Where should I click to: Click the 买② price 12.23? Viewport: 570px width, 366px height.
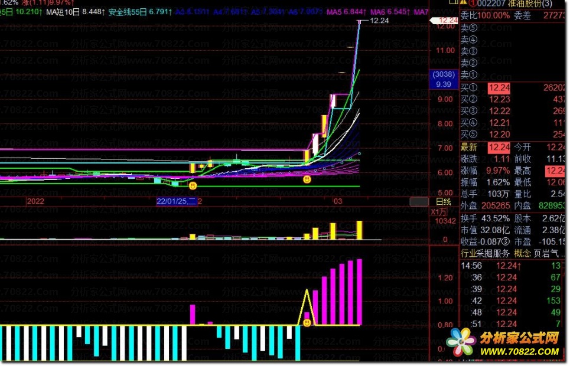coord(500,99)
